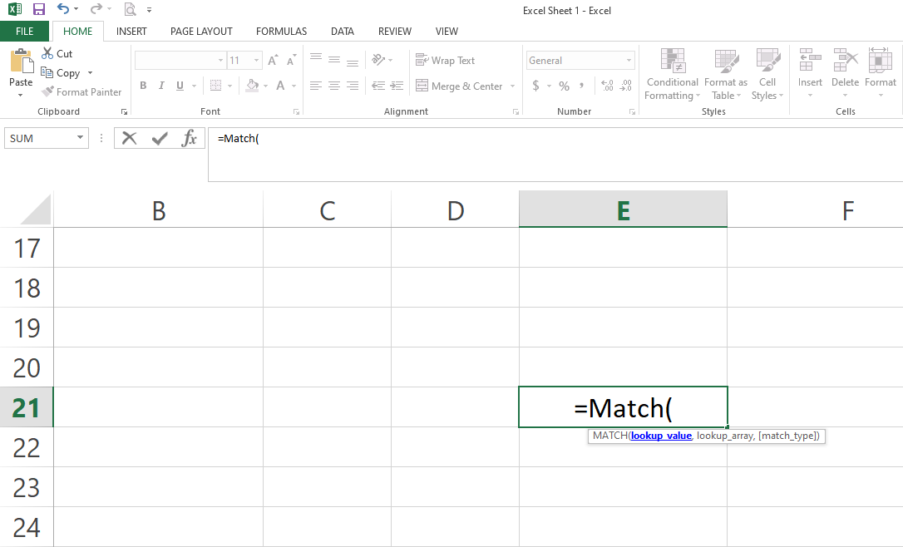
Task: Open the font size dropdown
Action: [x=256, y=61]
